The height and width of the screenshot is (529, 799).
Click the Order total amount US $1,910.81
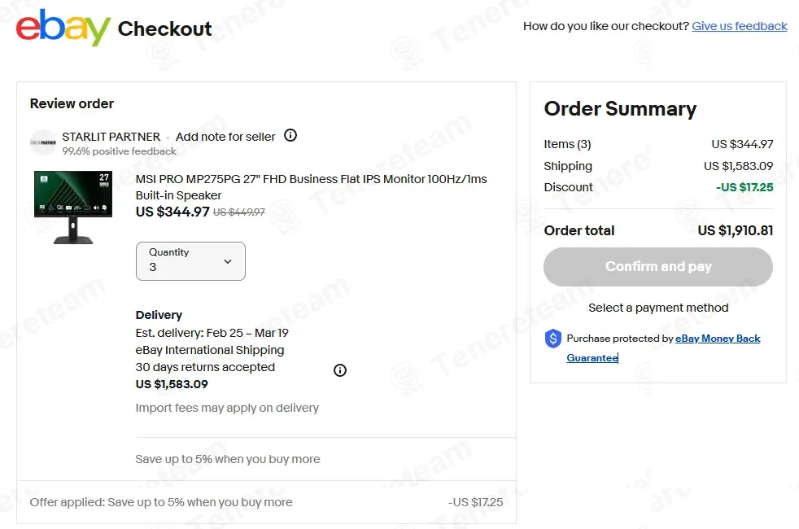tap(735, 230)
